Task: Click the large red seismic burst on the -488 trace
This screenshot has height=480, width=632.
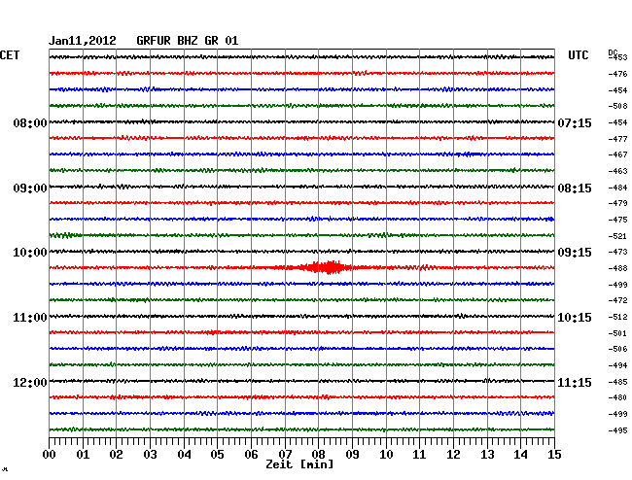Action: 326,267
